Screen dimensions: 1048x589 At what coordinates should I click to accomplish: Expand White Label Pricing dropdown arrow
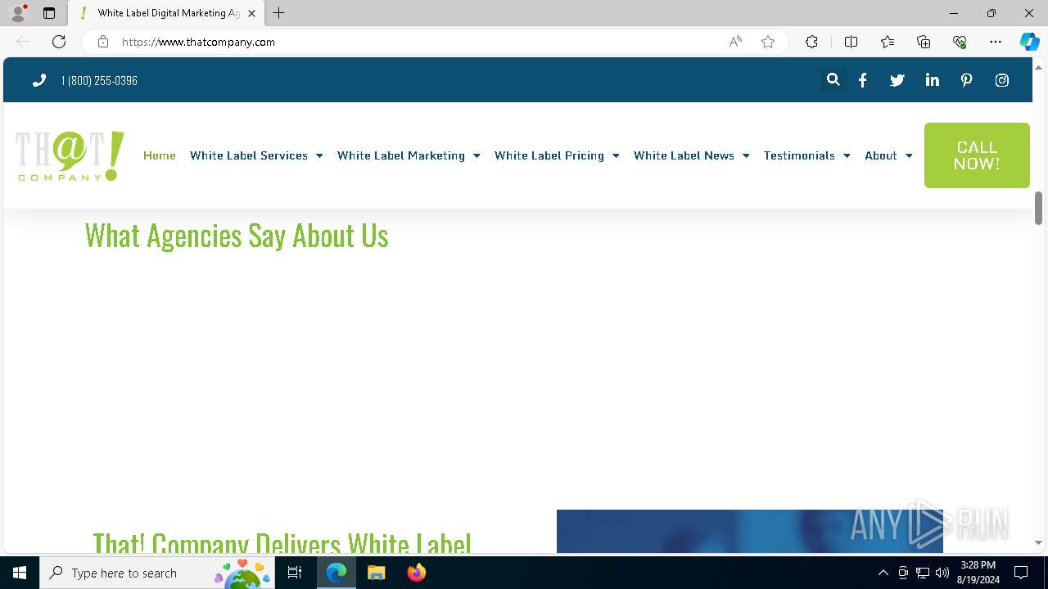(x=616, y=155)
